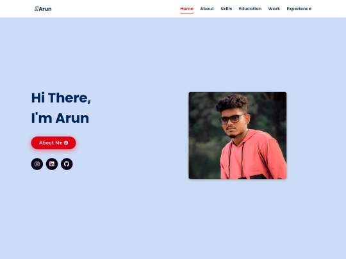Click the 'Hi There,' heading text

tap(61, 98)
